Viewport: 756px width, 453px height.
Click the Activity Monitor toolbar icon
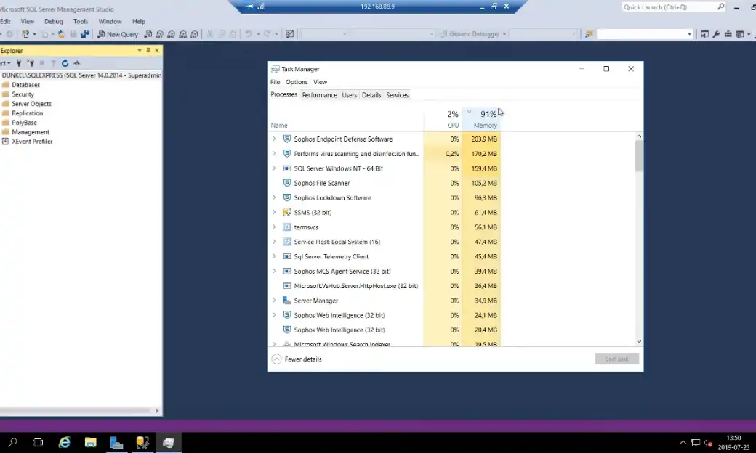(289, 34)
